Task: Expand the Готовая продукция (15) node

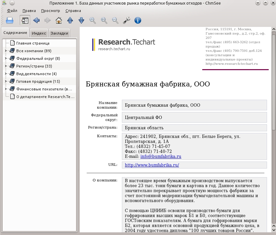Action: [6, 81]
